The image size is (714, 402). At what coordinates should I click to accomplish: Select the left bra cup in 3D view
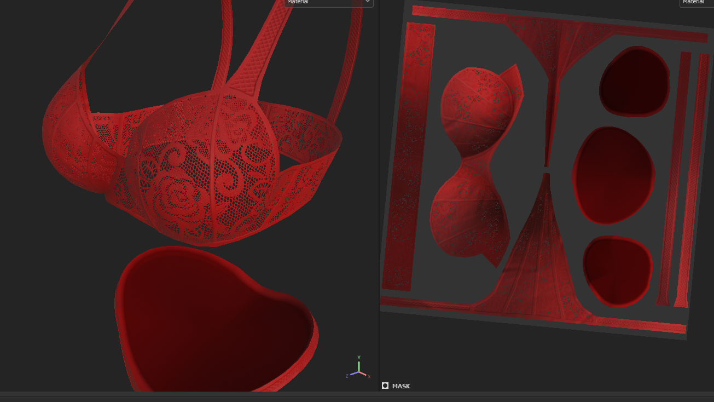[x=71, y=131]
